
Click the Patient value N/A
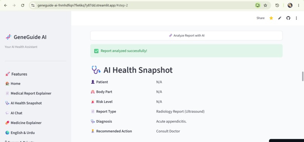click(159, 82)
